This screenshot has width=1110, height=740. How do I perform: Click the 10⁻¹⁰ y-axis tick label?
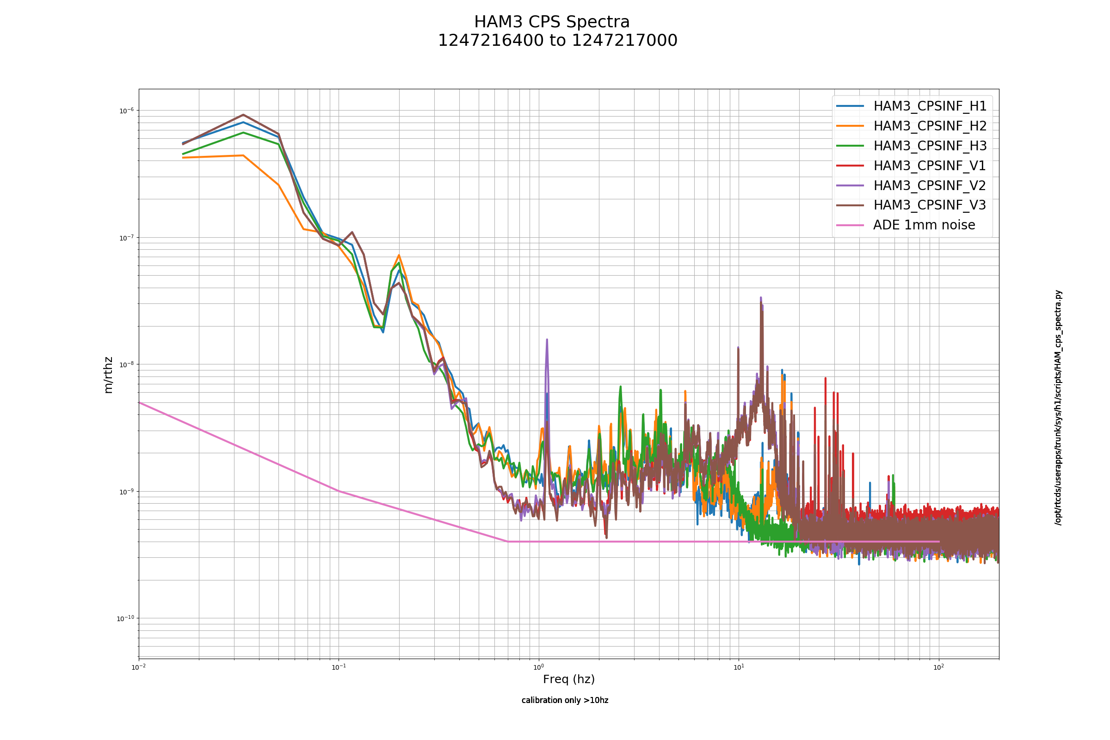125,618
